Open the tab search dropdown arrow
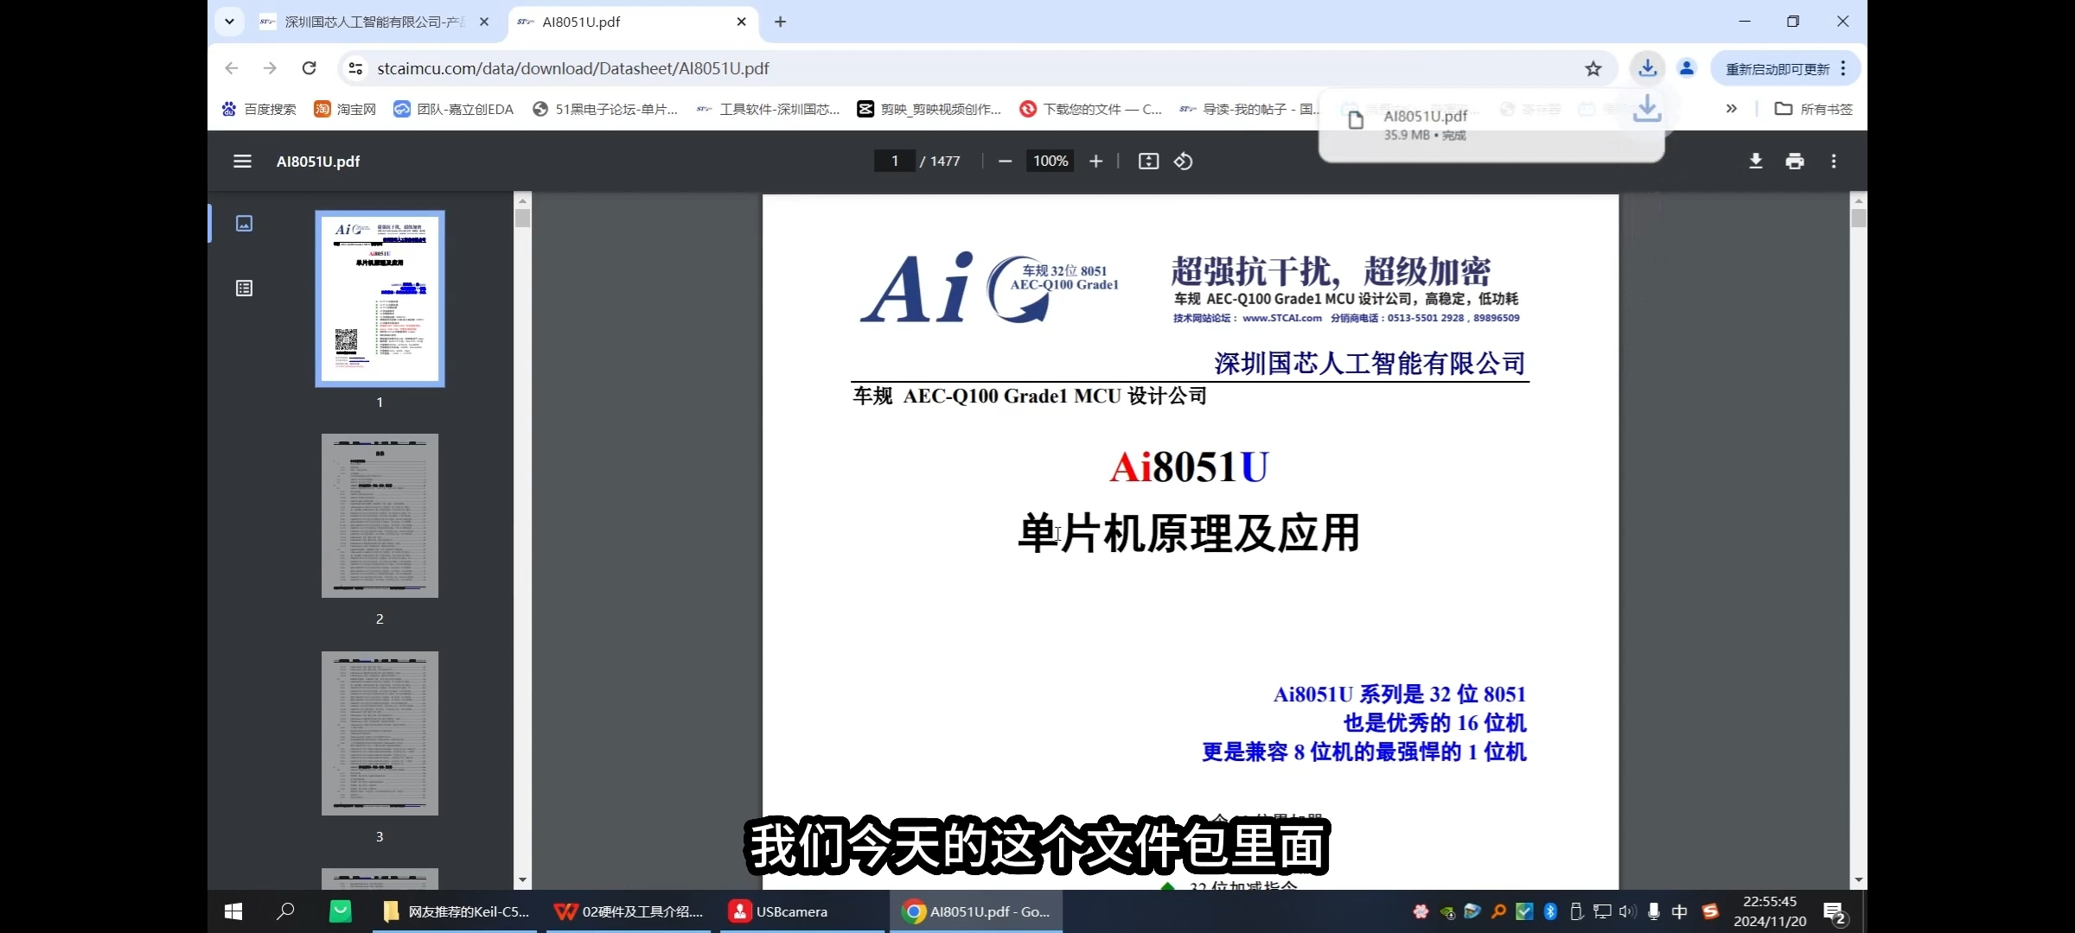Image resolution: width=2075 pixels, height=933 pixels. (229, 22)
